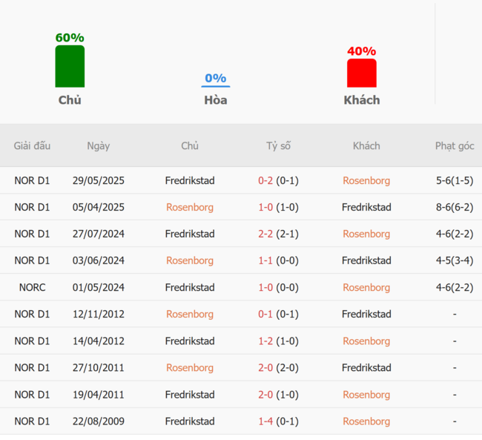482x440 pixels.
Task: Click score 1-2 (1-0)
Action: (278, 341)
